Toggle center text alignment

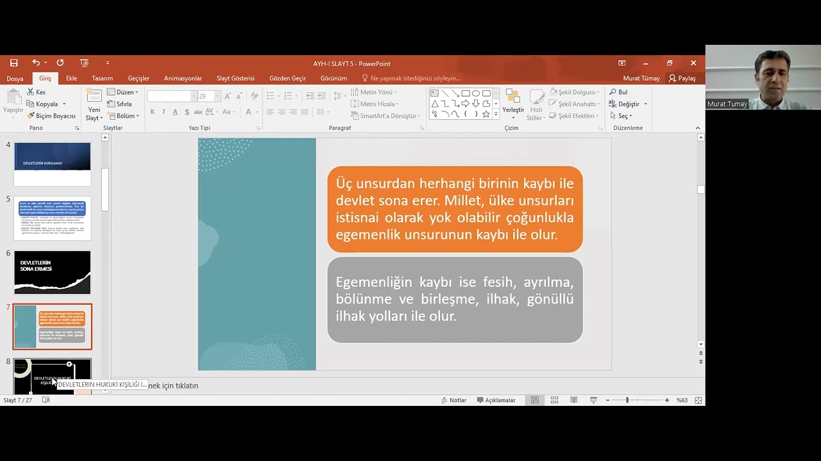(x=282, y=112)
